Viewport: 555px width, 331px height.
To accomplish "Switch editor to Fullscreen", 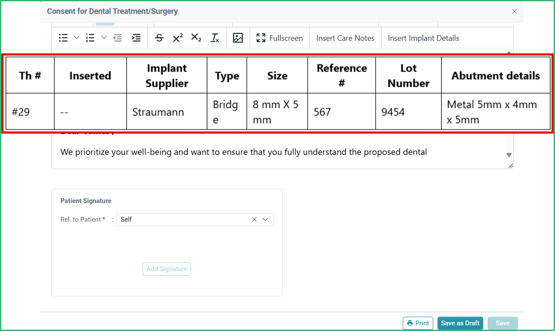I will point(280,38).
